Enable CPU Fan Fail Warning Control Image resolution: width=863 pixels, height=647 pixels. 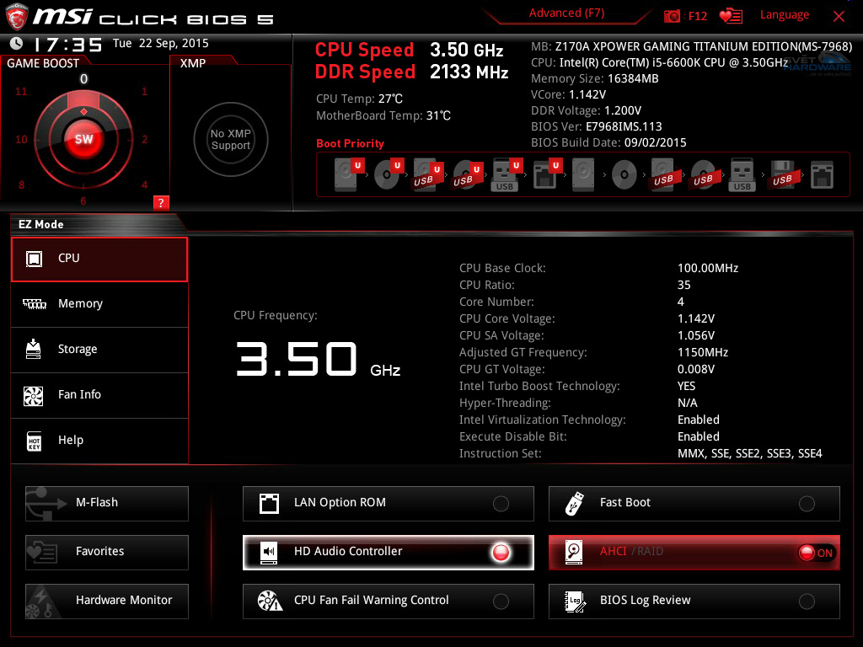tap(501, 602)
